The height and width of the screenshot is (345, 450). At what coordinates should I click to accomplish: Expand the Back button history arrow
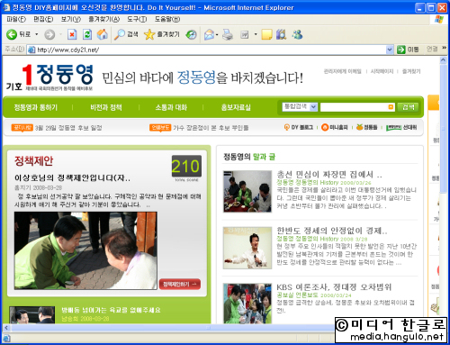coord(37,34)
